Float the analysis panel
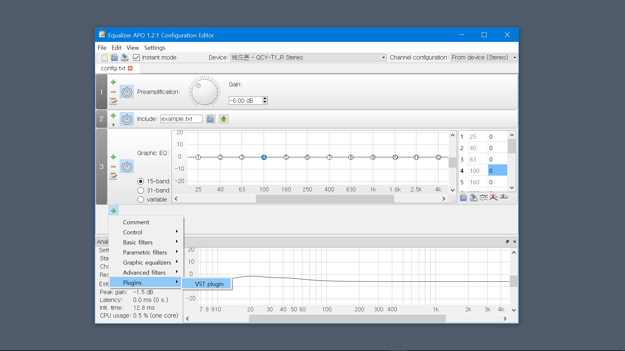 [507, 241]
